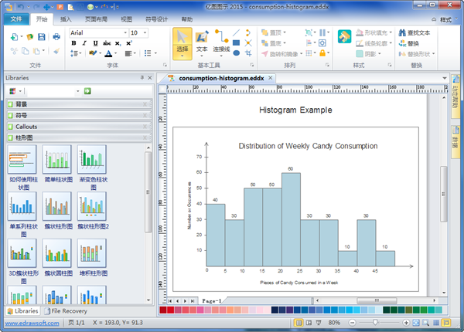
Task: Switch to the View ribbon tab
Action: point(126,19)
